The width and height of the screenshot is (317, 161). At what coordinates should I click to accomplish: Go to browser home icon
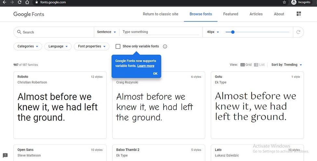coord(27,2)
